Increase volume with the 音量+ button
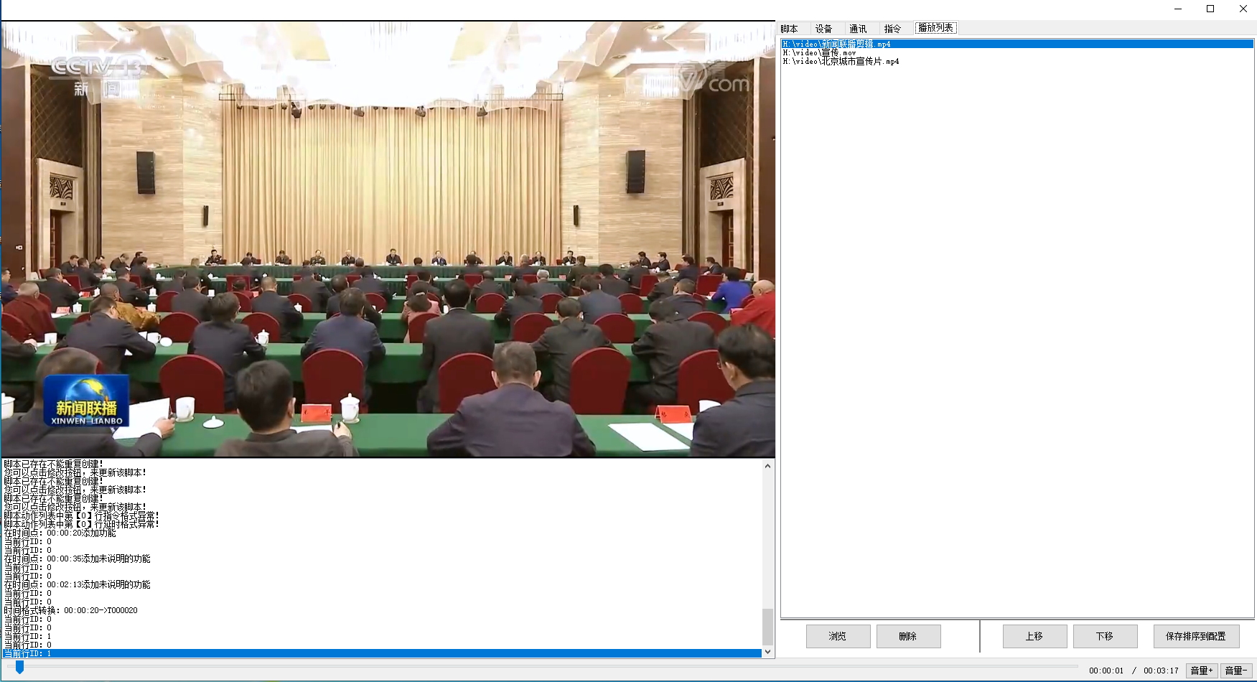 1201,671
